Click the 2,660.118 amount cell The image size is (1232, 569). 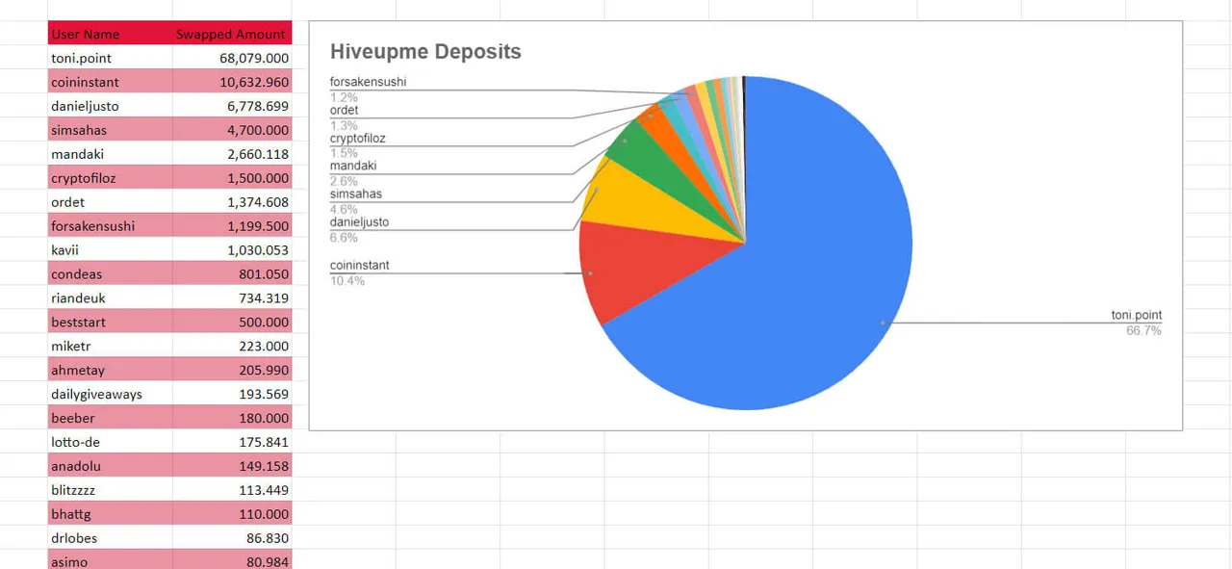tap(232, 154)
